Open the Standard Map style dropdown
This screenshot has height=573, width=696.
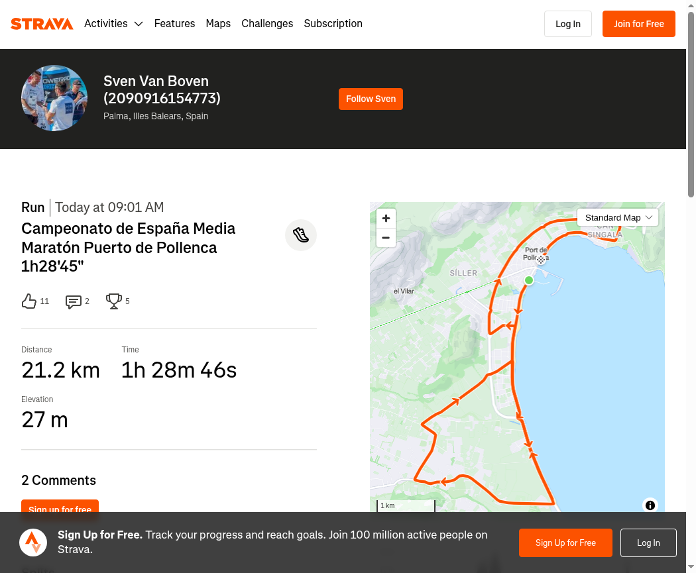pos(618,218)
